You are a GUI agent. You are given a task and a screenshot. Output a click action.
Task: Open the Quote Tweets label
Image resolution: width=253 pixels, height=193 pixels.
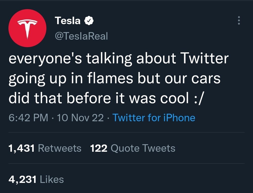[x=143, y=148]
